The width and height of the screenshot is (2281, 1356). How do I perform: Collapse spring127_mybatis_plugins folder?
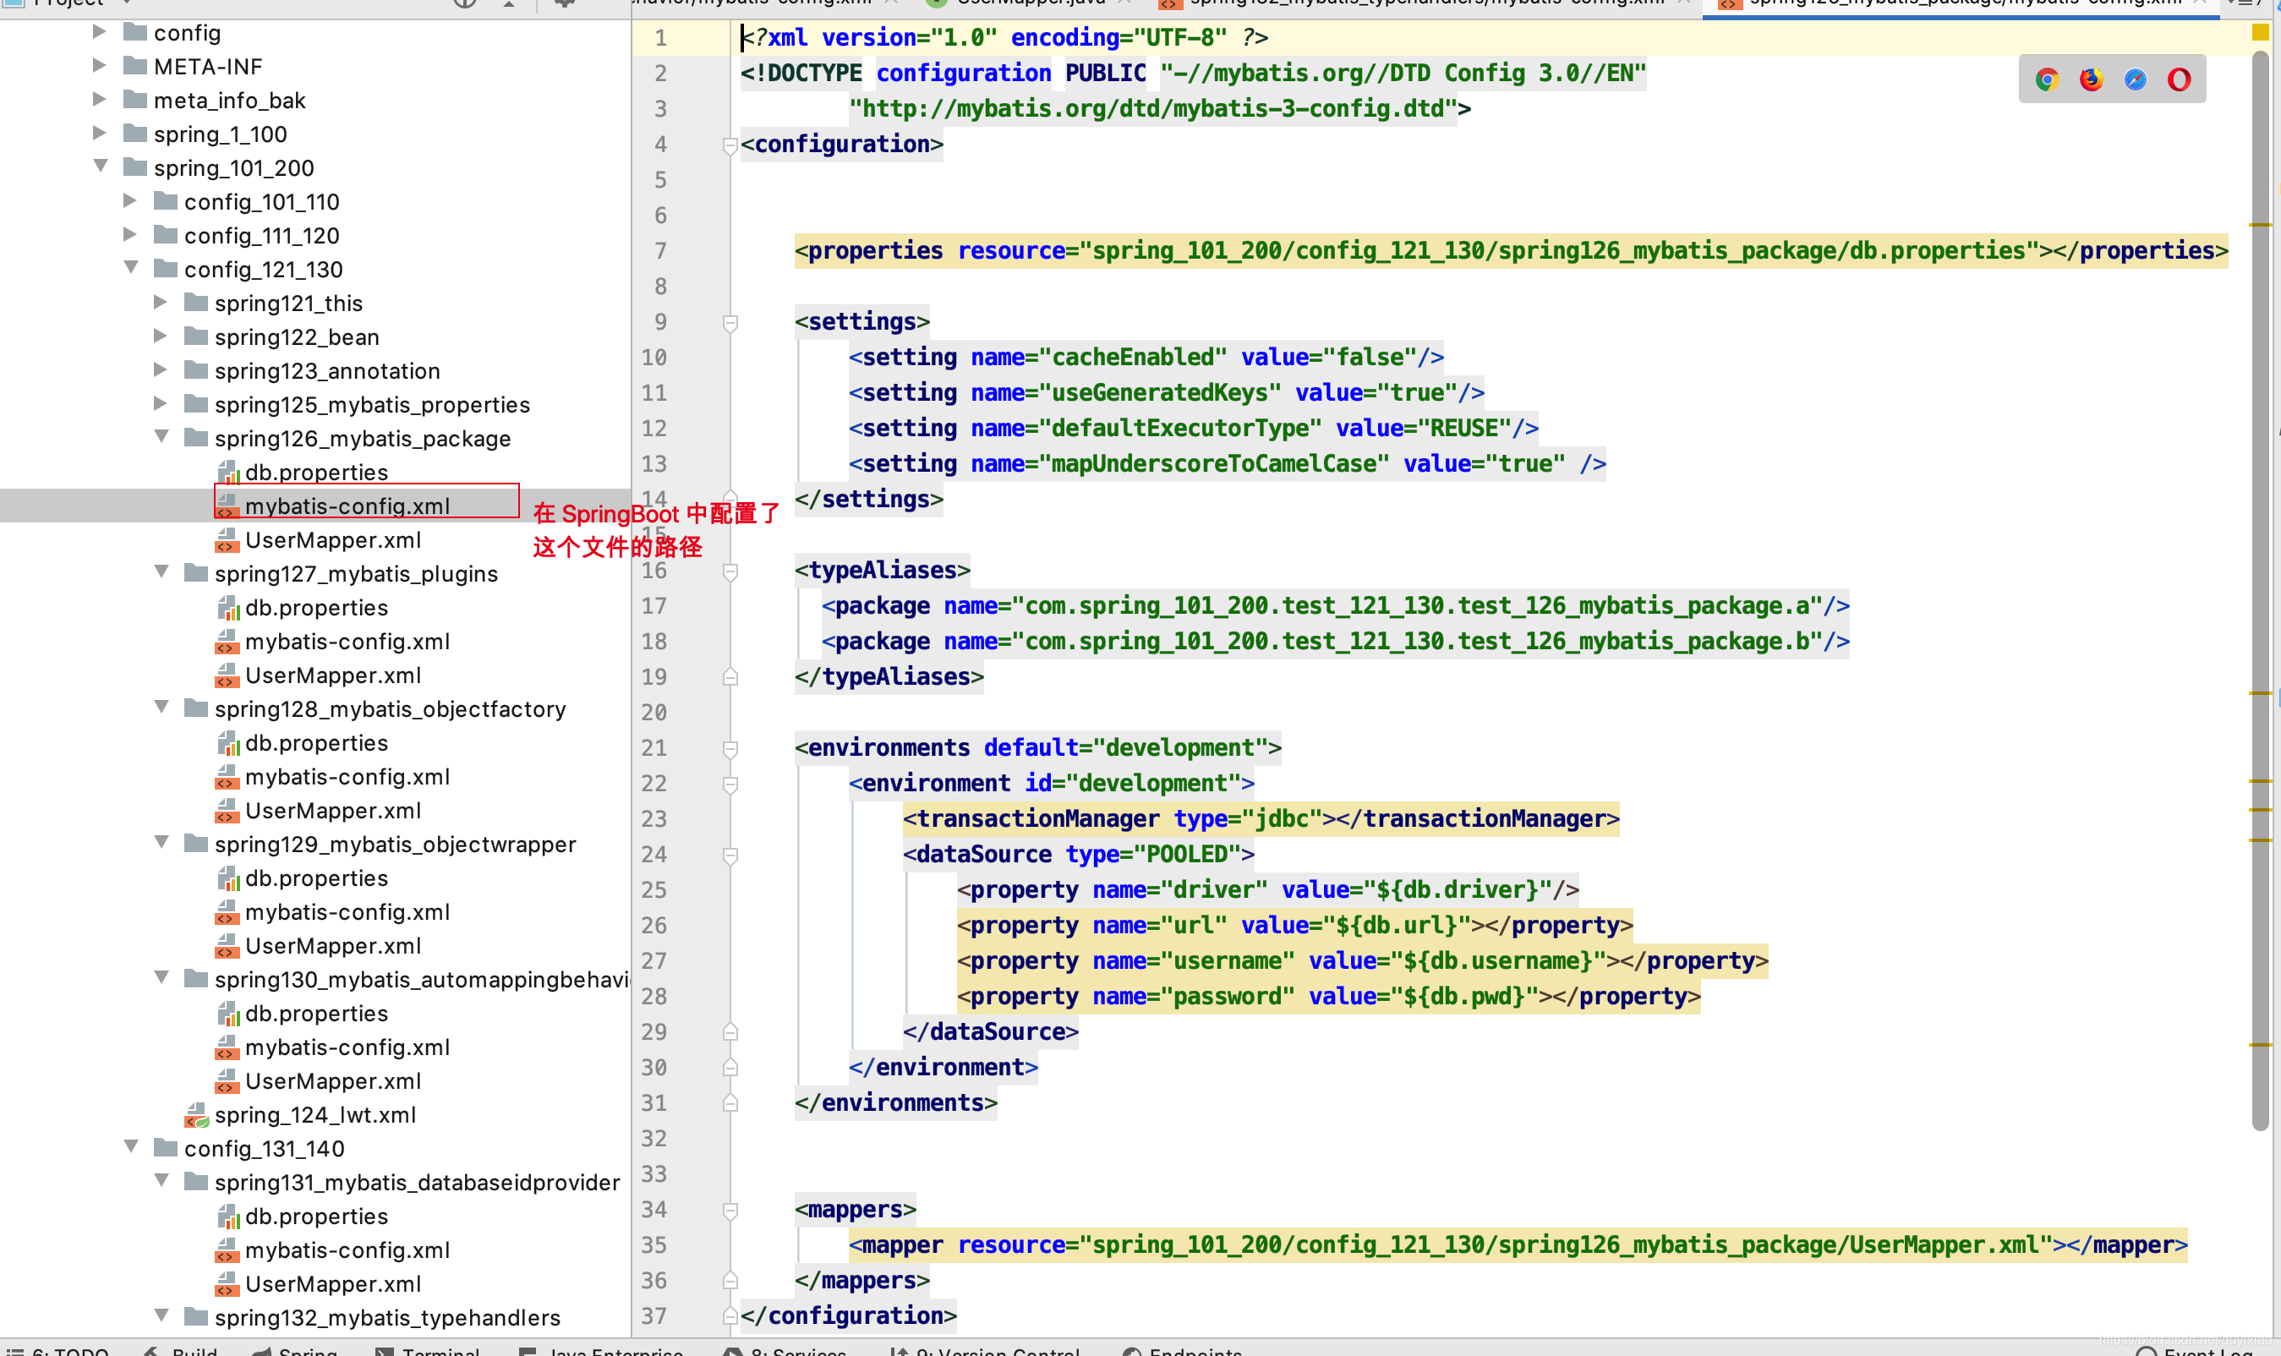(161, 572)
